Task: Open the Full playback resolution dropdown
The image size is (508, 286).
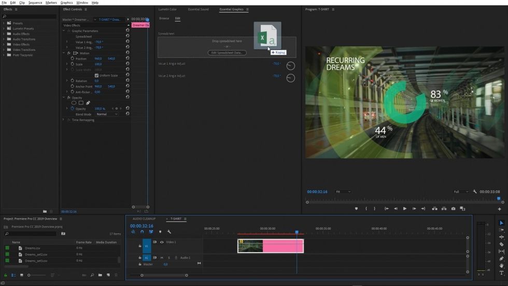Action: pos(461,192)
